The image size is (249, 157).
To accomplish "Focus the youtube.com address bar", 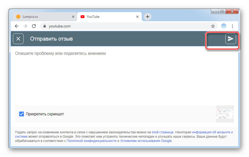I will (129, 26).
